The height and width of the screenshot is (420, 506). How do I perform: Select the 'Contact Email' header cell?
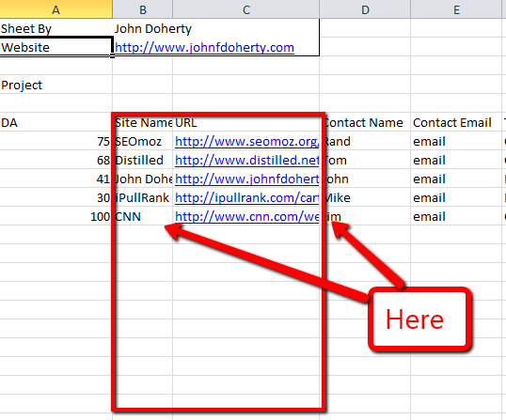point(456,122)
